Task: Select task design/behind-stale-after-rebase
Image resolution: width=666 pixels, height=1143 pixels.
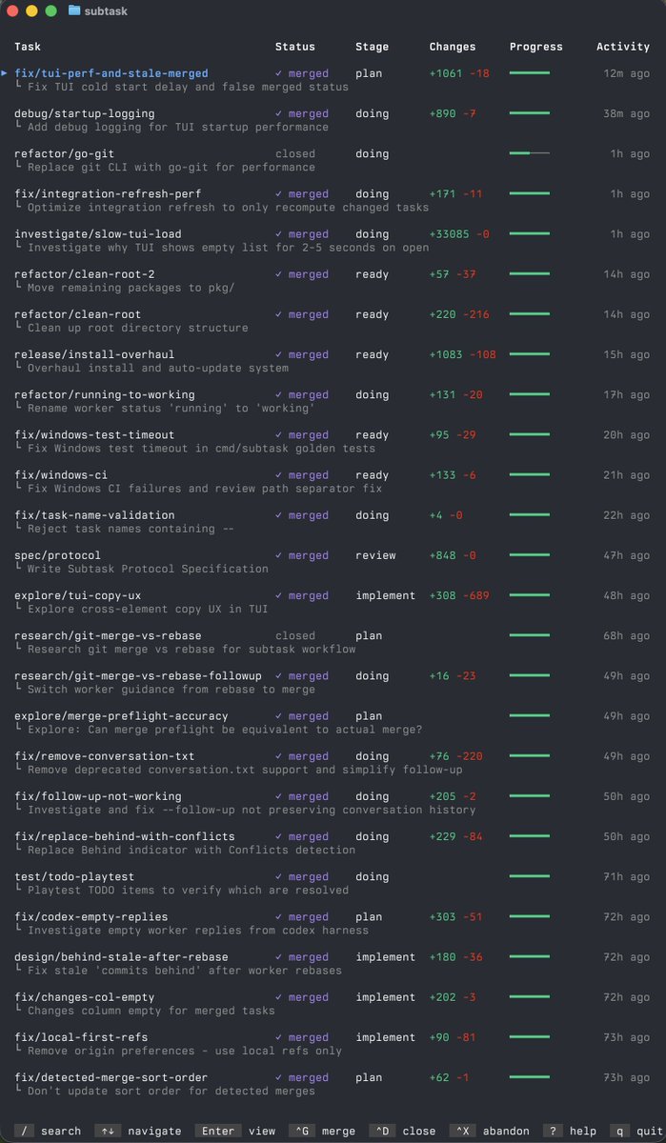Action: (121, 957)
